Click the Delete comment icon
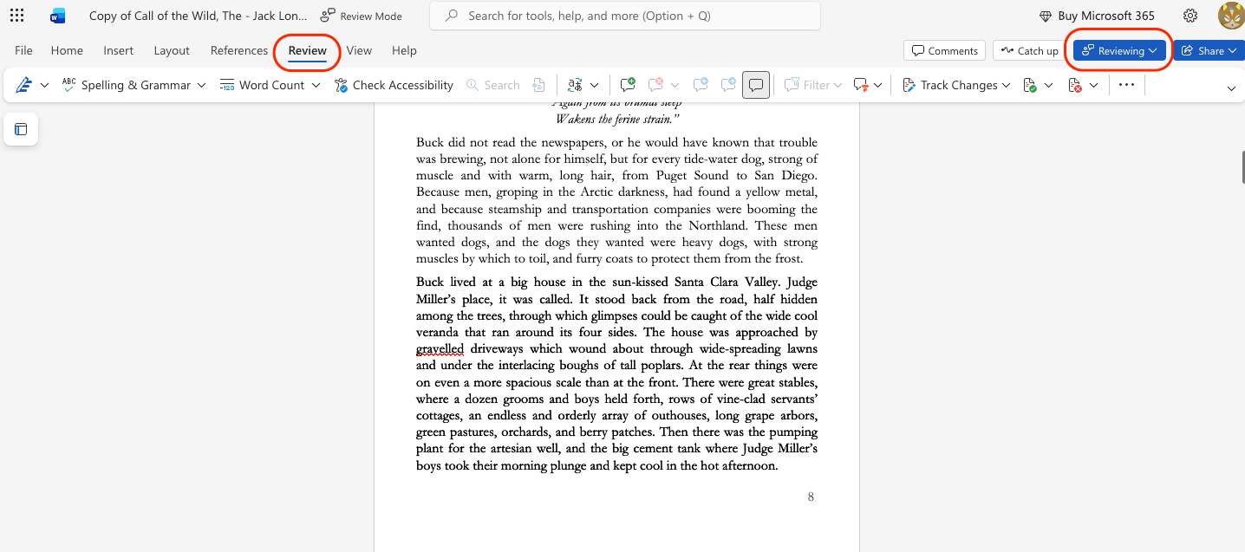This screenshot has width=1245, height=552. pos(656,85)
